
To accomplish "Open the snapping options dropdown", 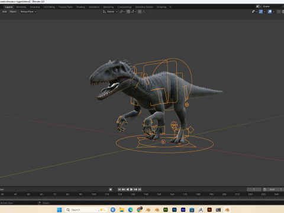I will tap(133, 12).
